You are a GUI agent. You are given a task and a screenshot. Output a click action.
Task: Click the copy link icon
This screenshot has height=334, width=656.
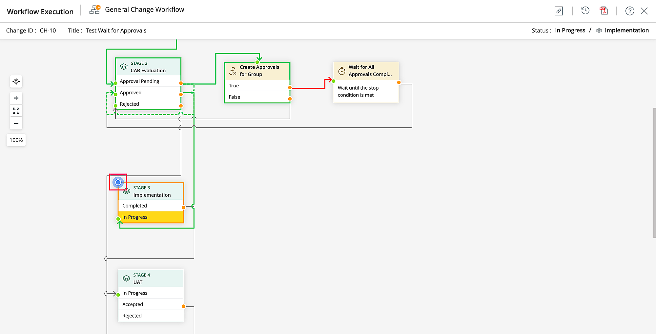click(559, 11)
